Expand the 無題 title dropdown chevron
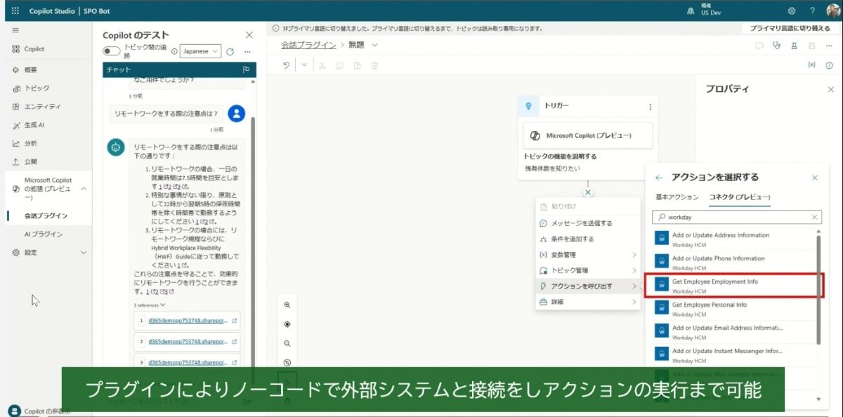The height and width of the screenshot is (417, 843). [374, 45]
